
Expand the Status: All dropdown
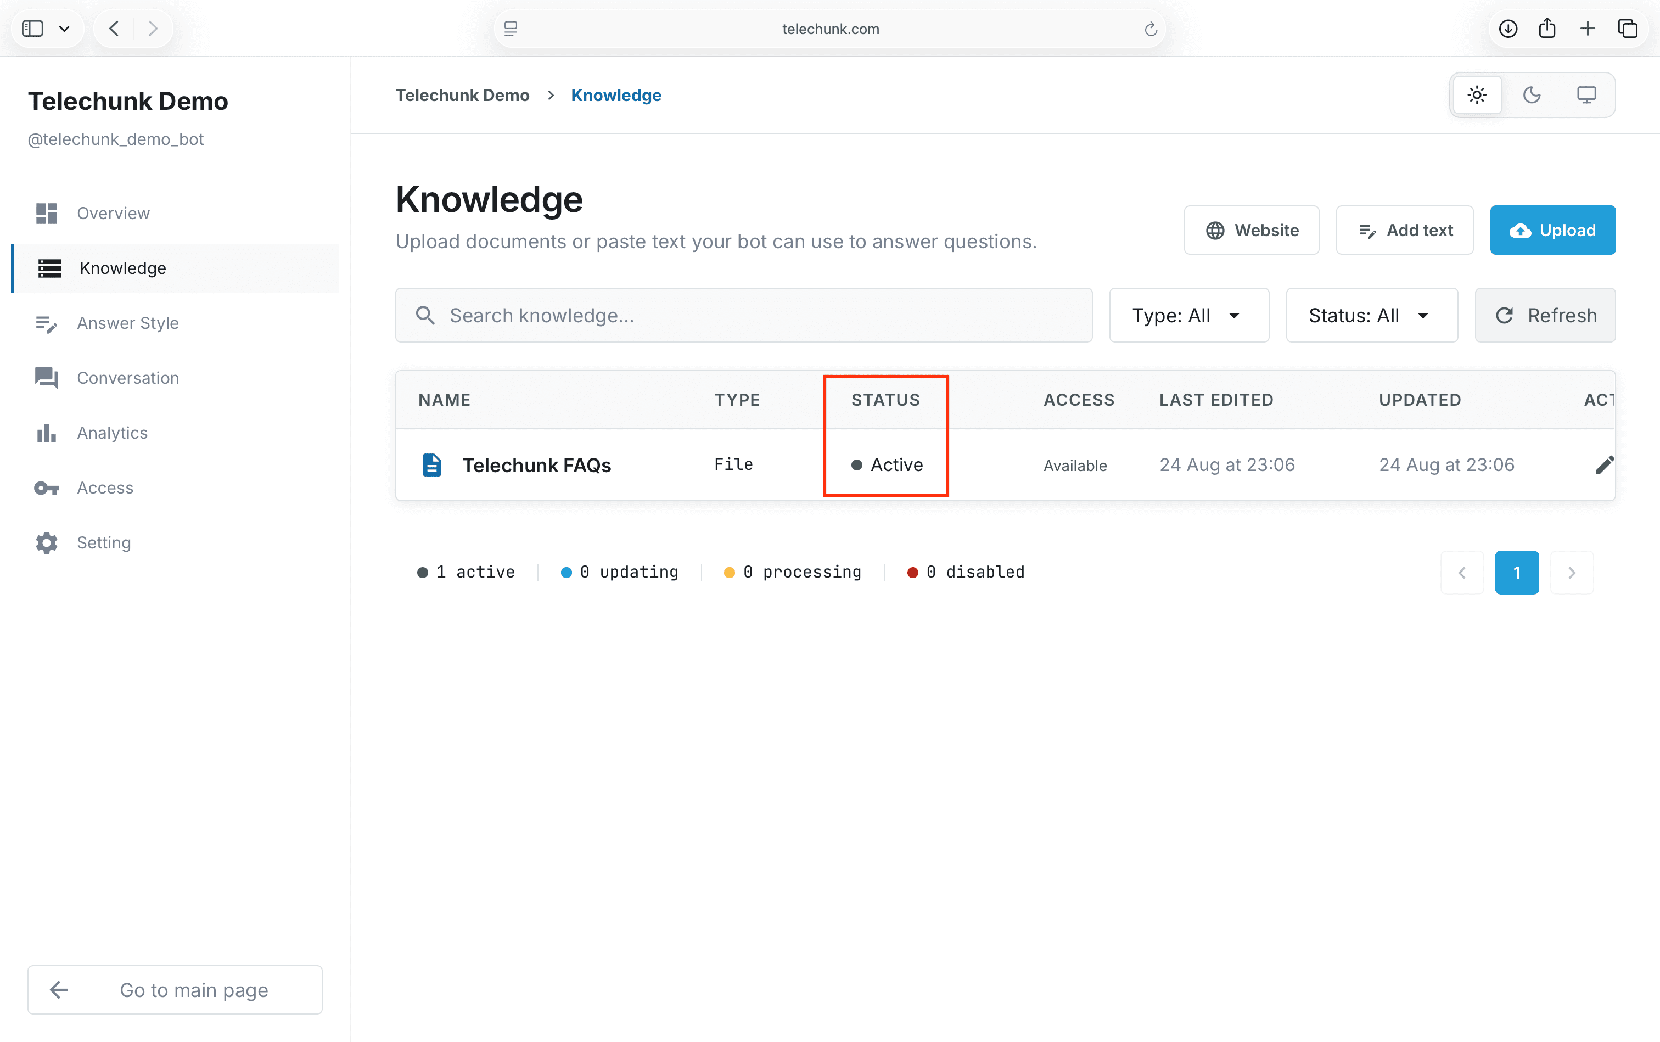1371,315
